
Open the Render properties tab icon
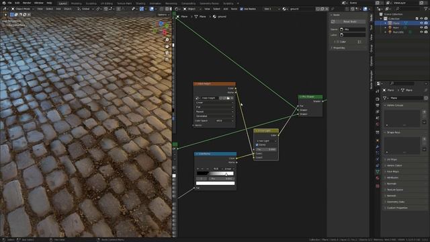point(378,99)
